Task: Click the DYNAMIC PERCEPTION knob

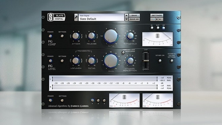Action: [x=130, y=61]
